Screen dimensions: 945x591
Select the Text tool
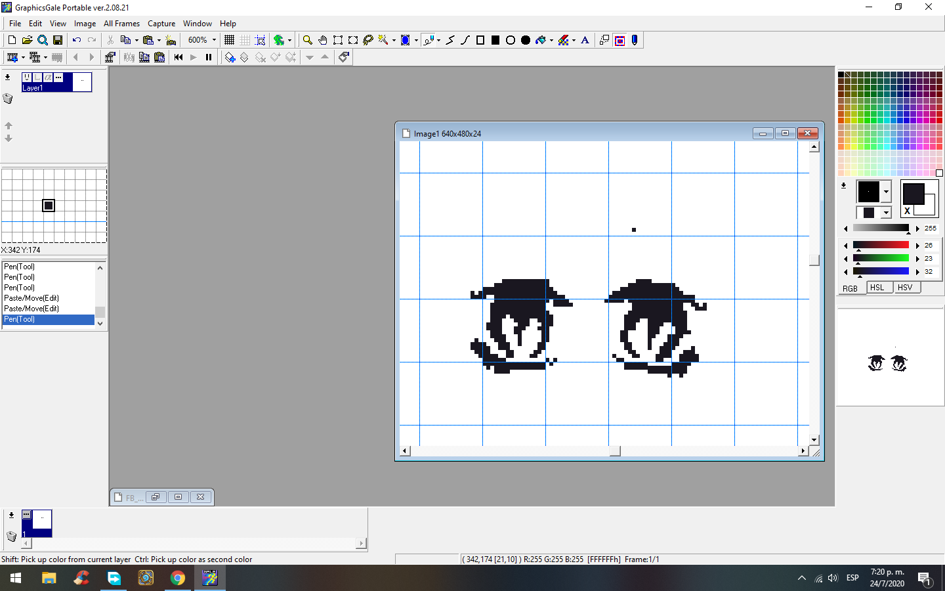pyautogui.click(x=585, y=40)
